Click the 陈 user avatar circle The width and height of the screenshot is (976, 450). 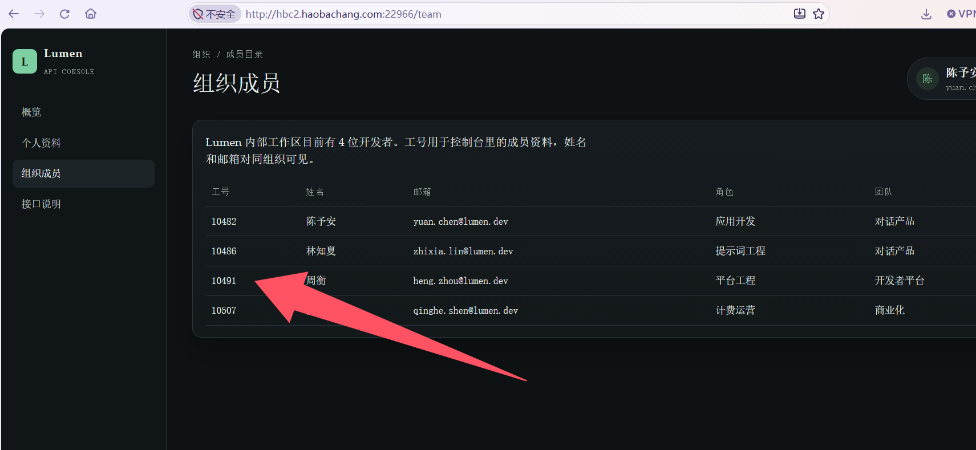click(928, 79)
